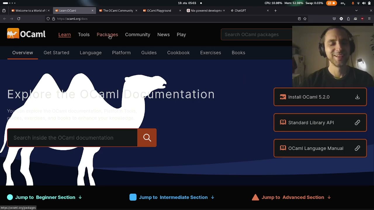The width and height of the screenshot is (374, 210).
Task: Click the link icon on Standard Library API
Action: 357,123
